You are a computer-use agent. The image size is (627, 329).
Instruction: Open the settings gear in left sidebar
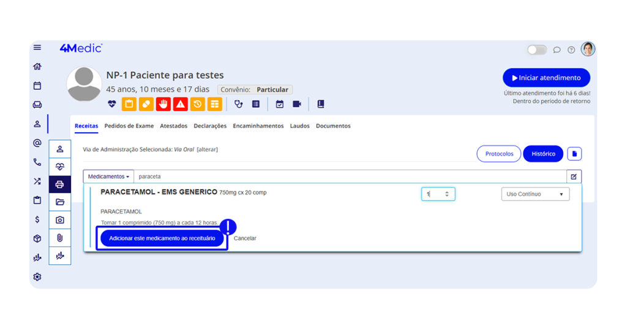tap(37, 277)
